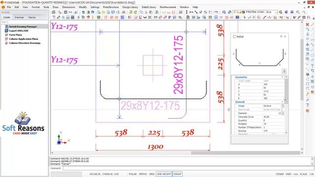
Task: Toggle POLAR mode in status bar
Action: (132, 174)
